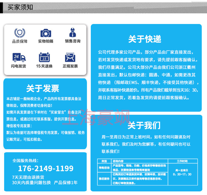The height and width of the screenshot is (195, 207).
Task: Select the 导购咨询 row label in table
Action: 104,167
